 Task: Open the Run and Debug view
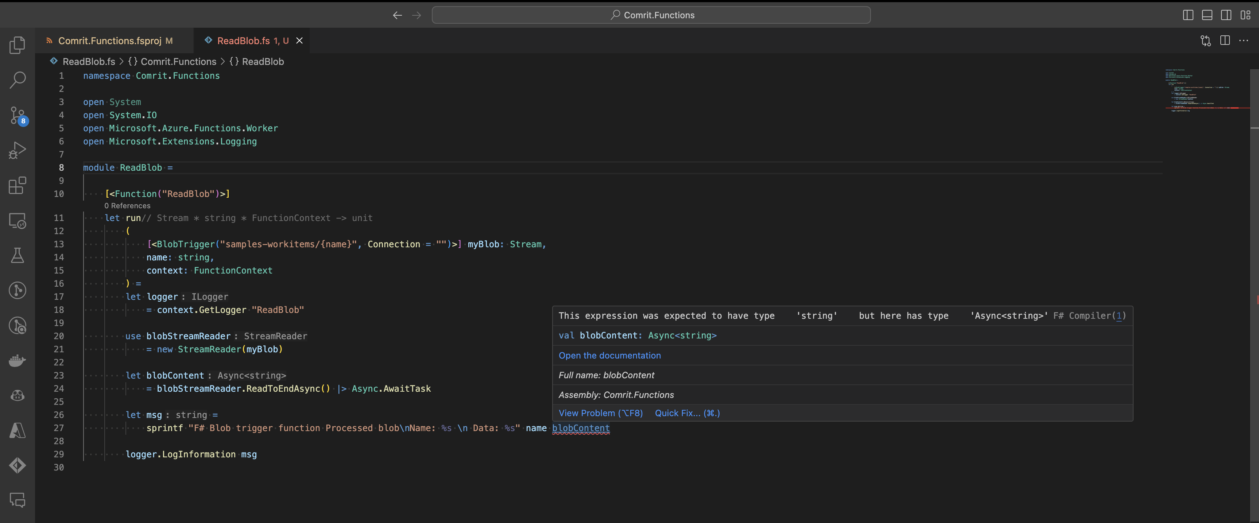point(17,150)
